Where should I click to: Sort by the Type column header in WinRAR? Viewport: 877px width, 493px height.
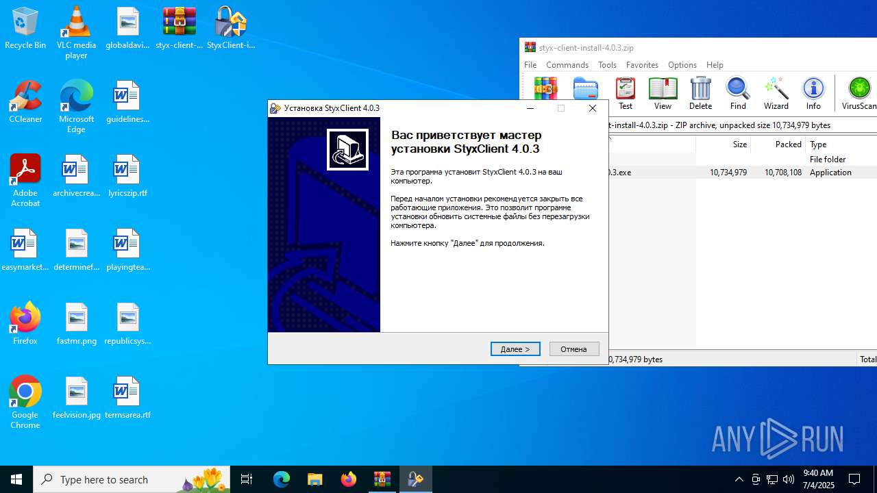(841, 144)
